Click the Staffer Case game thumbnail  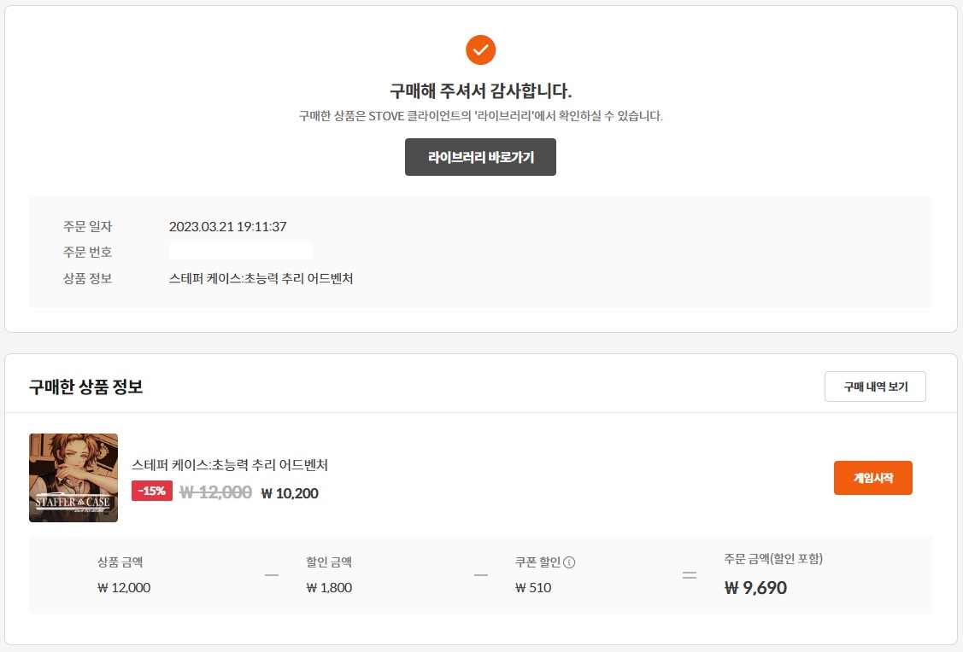click(73, 478)
